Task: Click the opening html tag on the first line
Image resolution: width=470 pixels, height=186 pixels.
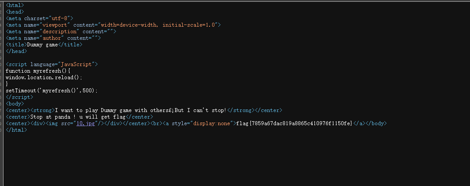Action: coord(15,5)
